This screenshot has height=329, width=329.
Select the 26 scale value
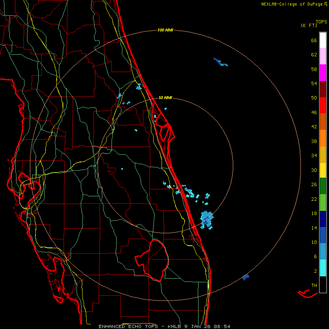(x=314, y=185)
